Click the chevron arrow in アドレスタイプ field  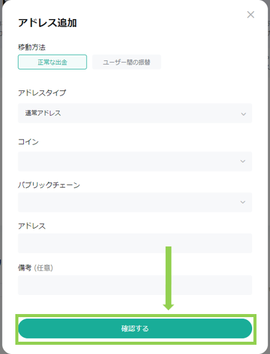(x=244, y=114)
